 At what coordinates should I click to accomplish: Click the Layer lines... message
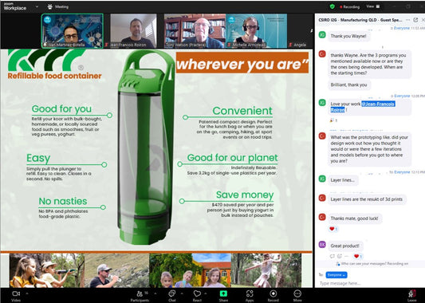[x=343, y=180]
